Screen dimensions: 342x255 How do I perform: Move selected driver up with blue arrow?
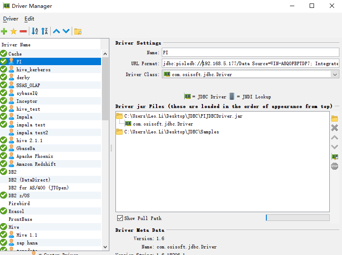coord(56,31)
